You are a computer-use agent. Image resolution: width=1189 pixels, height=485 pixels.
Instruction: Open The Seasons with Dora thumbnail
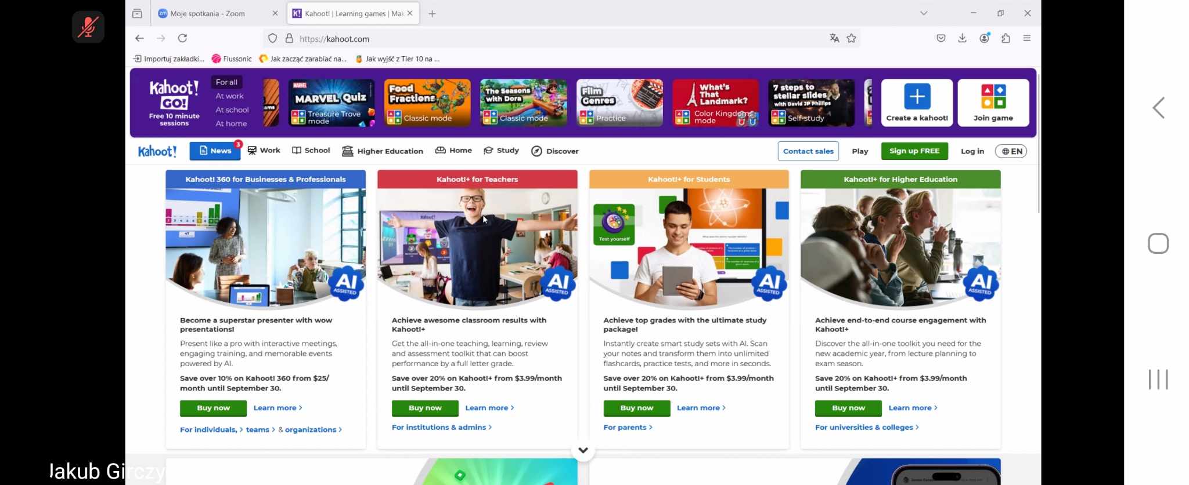point(524,103)
